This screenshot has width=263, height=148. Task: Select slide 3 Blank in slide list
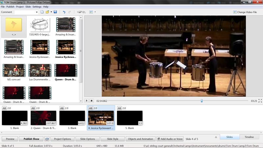[72, 118]
